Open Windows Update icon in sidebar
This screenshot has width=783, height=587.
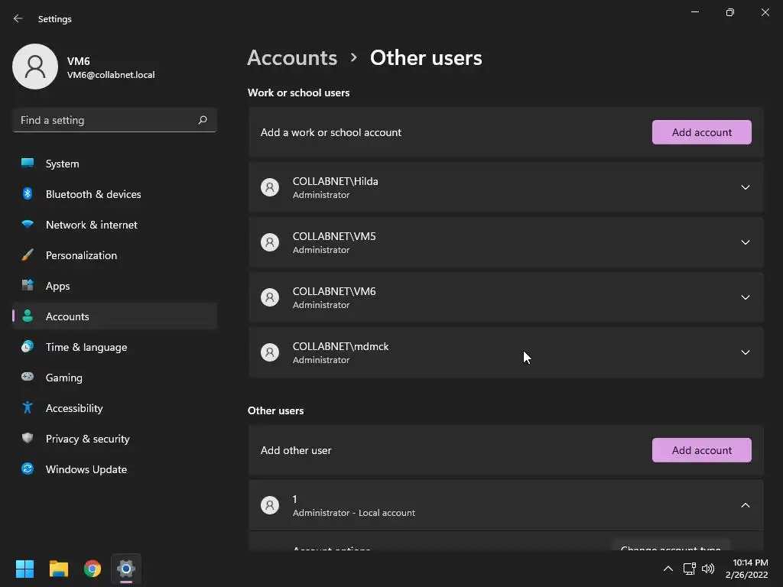pos(28,469)
